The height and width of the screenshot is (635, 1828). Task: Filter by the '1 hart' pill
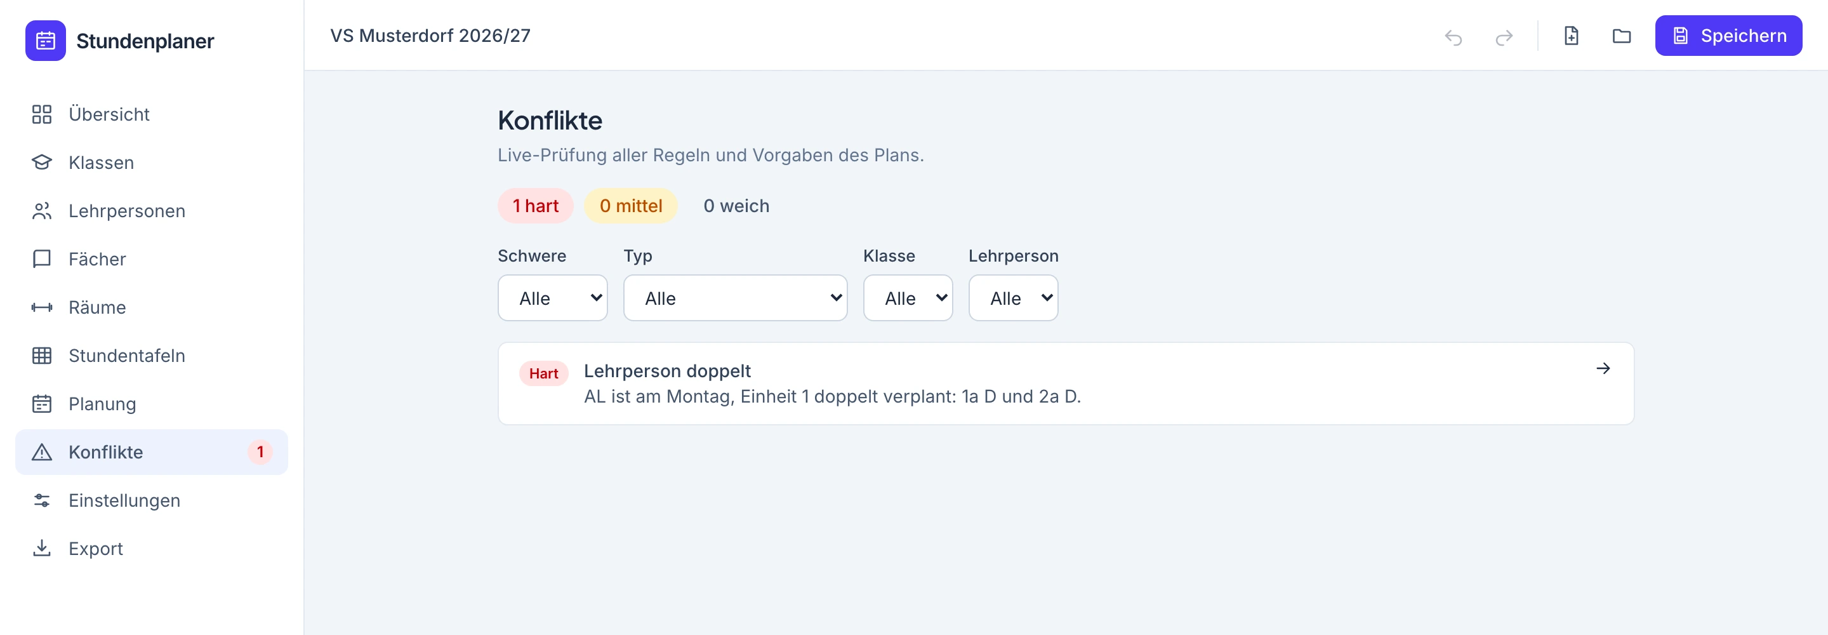pyautogui.click(x=535, y=206)
